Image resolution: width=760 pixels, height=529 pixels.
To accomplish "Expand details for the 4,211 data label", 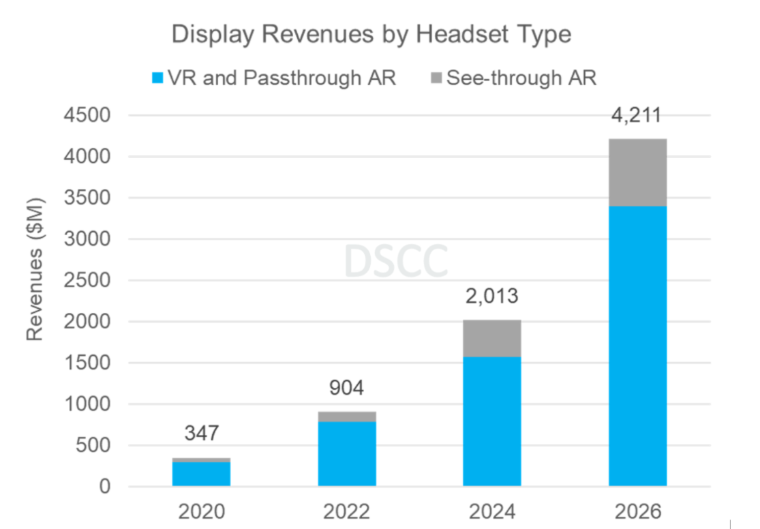I will point(636,115).
